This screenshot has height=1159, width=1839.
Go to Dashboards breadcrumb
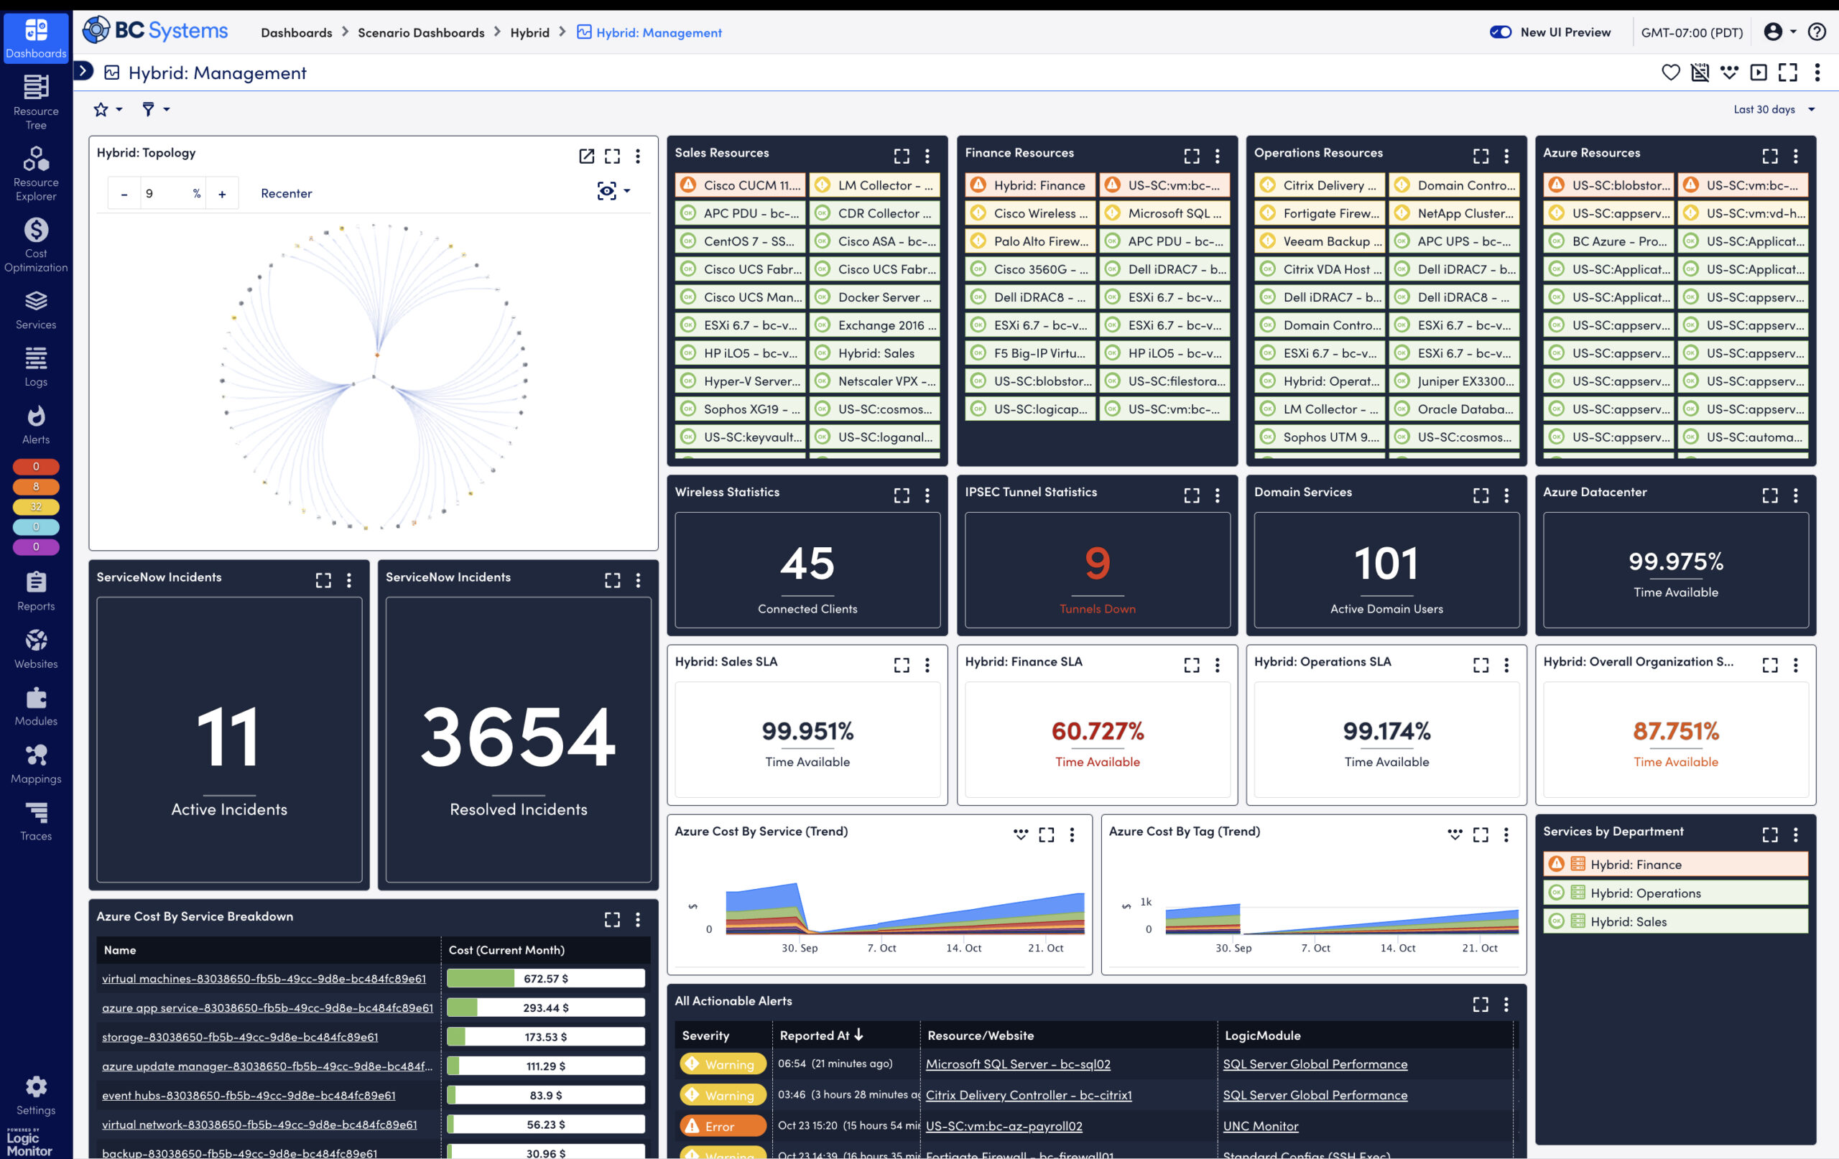[x=296, y=32]
